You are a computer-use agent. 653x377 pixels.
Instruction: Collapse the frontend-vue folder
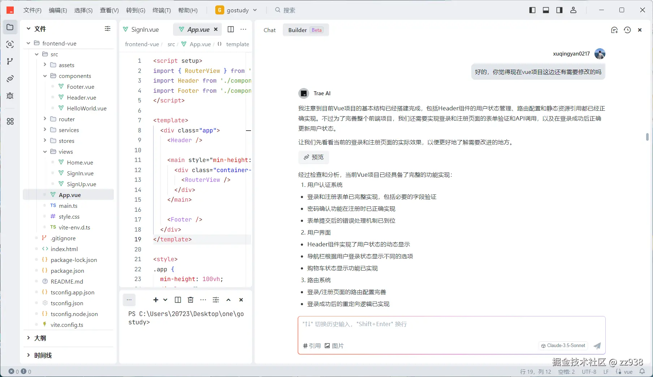coord(29,43)
